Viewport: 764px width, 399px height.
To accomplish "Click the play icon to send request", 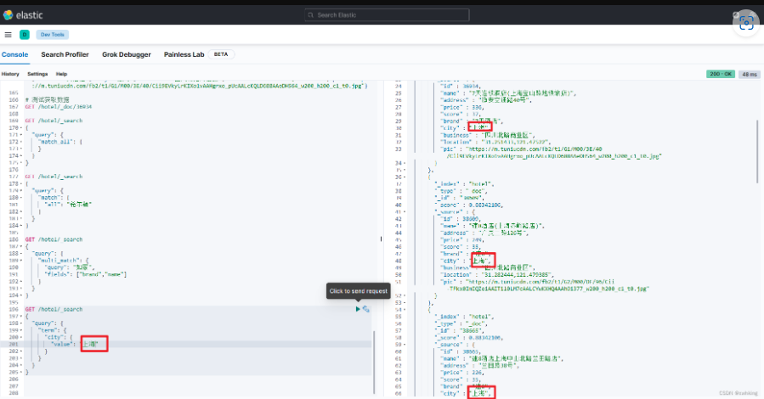I will pos(358,309).
